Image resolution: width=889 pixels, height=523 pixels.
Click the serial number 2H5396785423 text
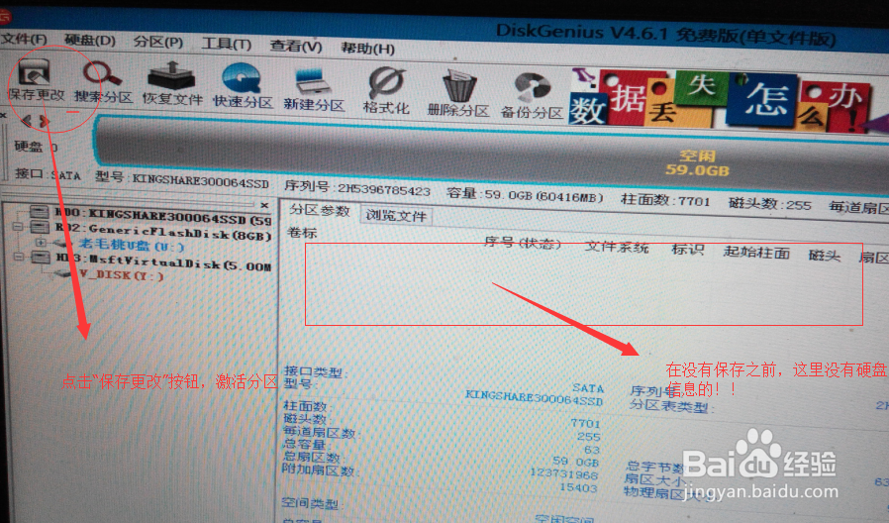coord(384,189)
